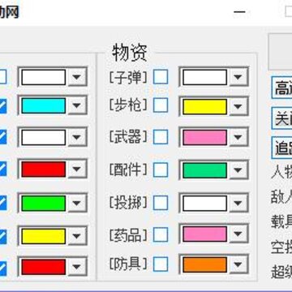The image size is (292, 292).
Task: Select the white [子弹] color swatch
Action: point(204,77)
